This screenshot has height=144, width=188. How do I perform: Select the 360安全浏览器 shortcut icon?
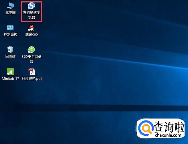(32, 50)
